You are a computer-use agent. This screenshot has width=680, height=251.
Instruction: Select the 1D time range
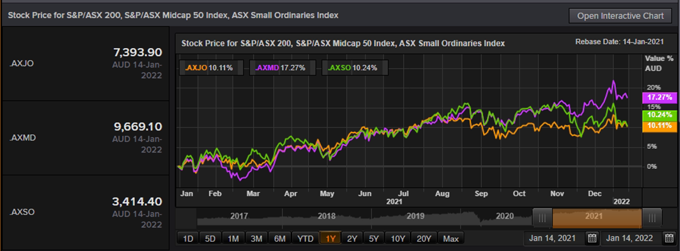click(x=188, y=238)
